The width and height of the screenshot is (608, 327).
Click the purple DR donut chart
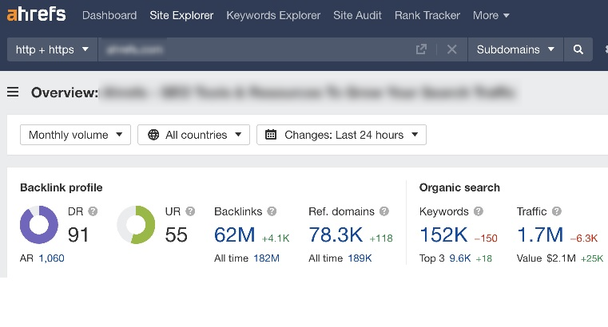[x=39, y=225]
